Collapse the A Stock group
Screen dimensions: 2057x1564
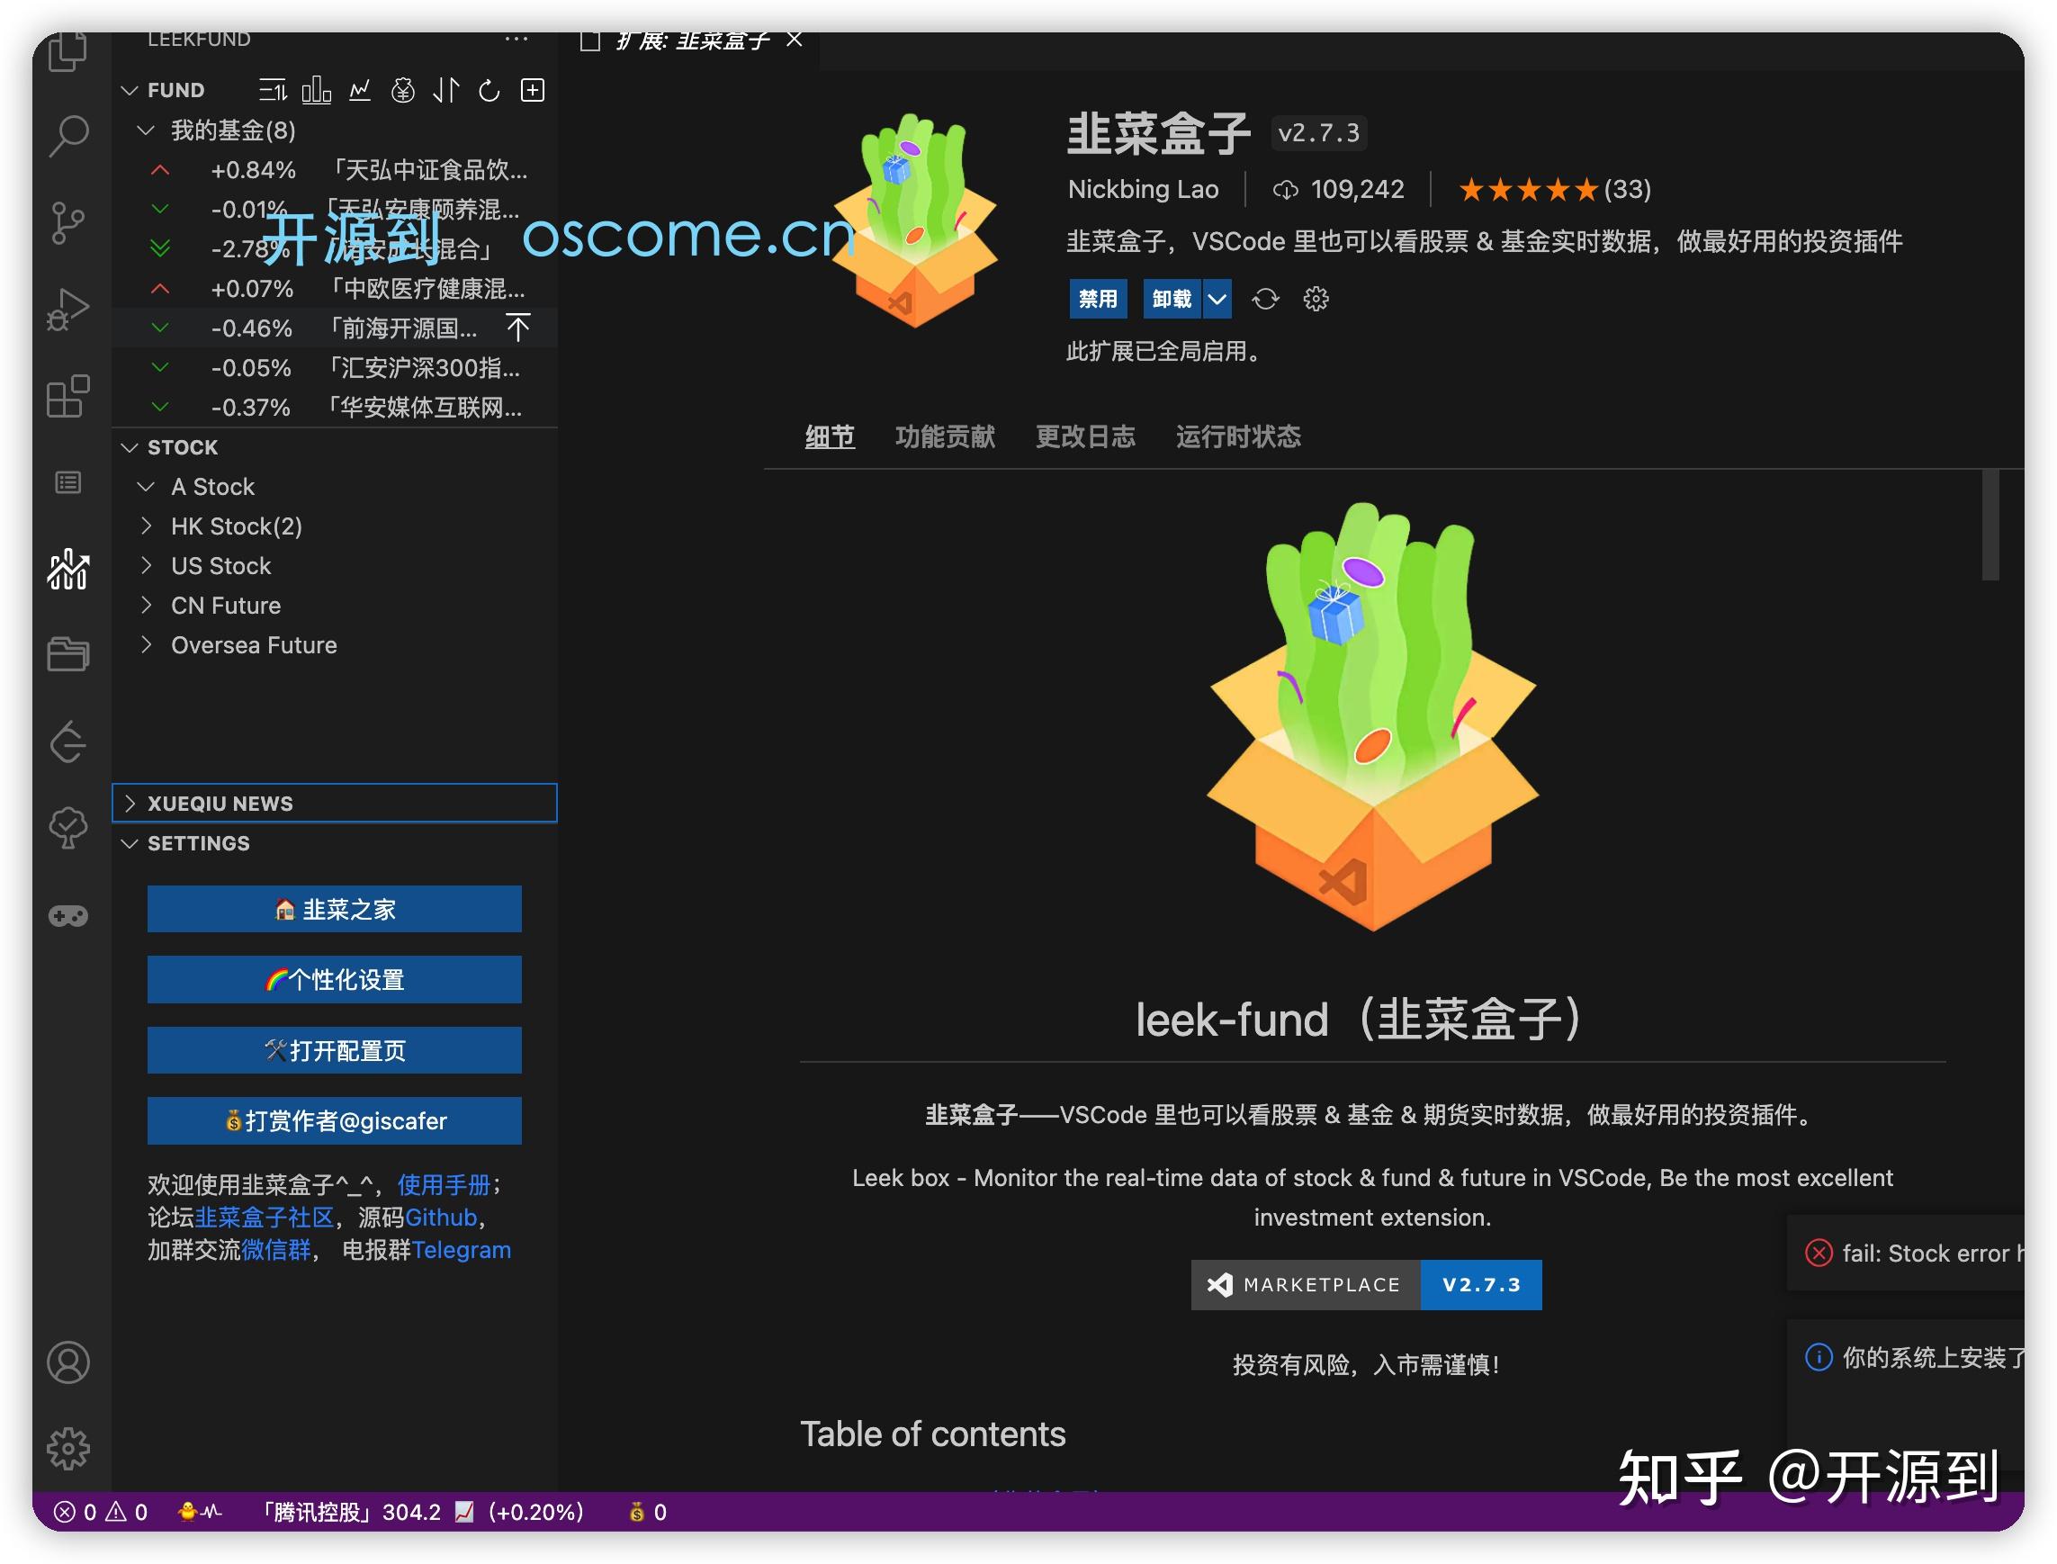pyautogui.click(x=145, y=487)
